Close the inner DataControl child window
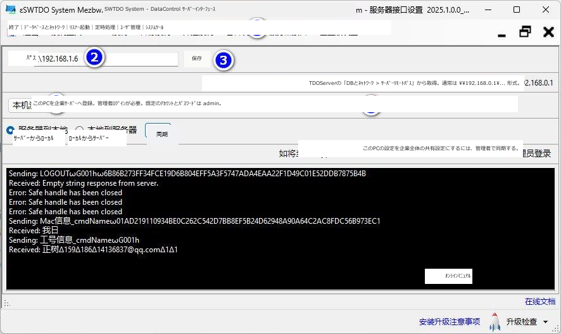The image size is (561, 334). (548, 32)
